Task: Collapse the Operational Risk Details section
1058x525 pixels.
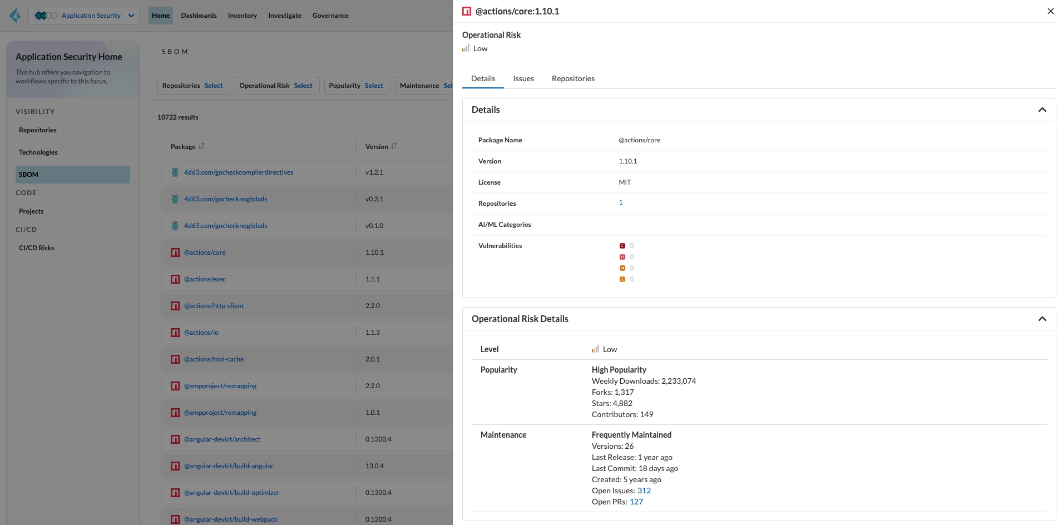Action: (x=1042, y=319)
